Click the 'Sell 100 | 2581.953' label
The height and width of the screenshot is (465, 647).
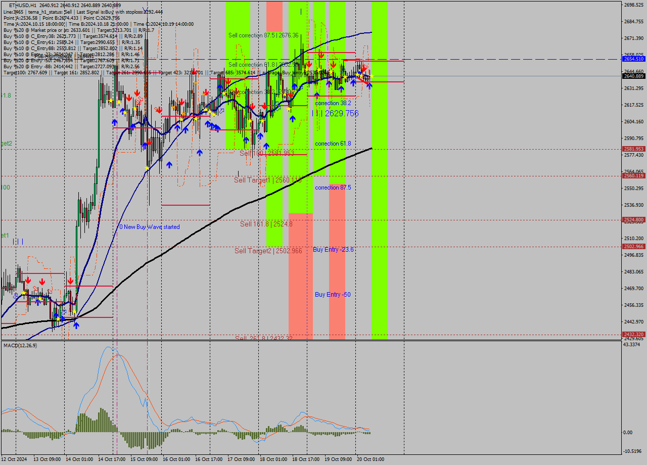click(267, 153)
